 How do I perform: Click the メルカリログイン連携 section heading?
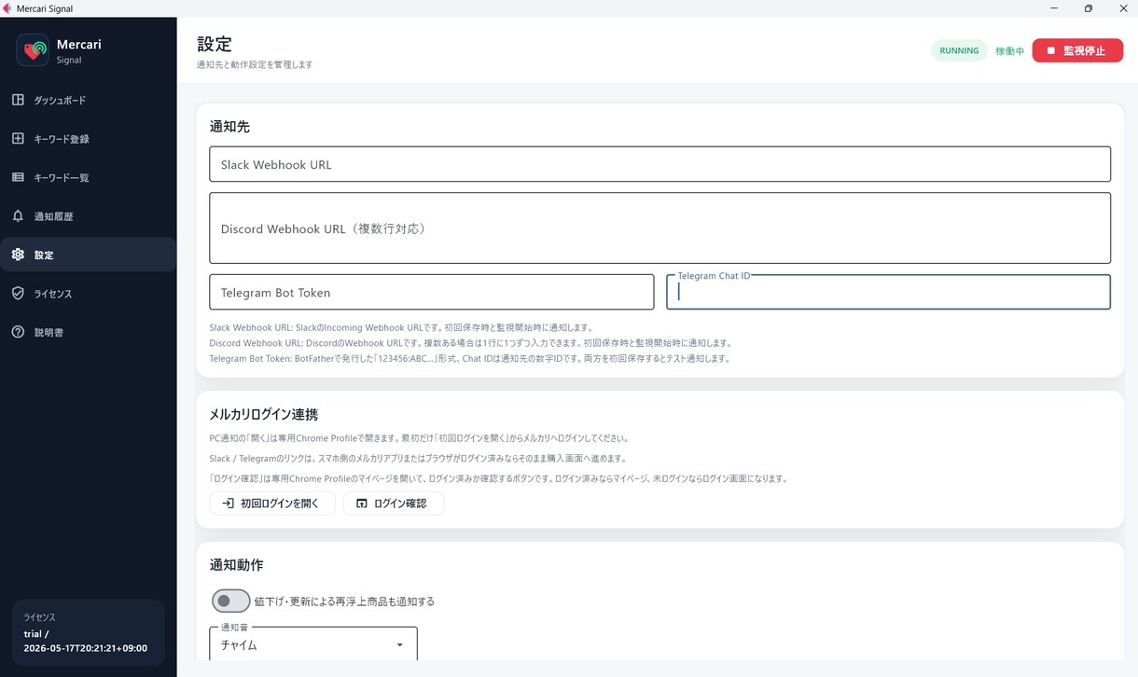tap(264, 414)
